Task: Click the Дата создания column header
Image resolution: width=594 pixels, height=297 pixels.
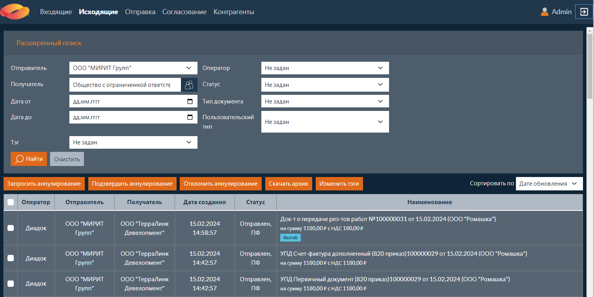Action: click(x=205, y=202)
